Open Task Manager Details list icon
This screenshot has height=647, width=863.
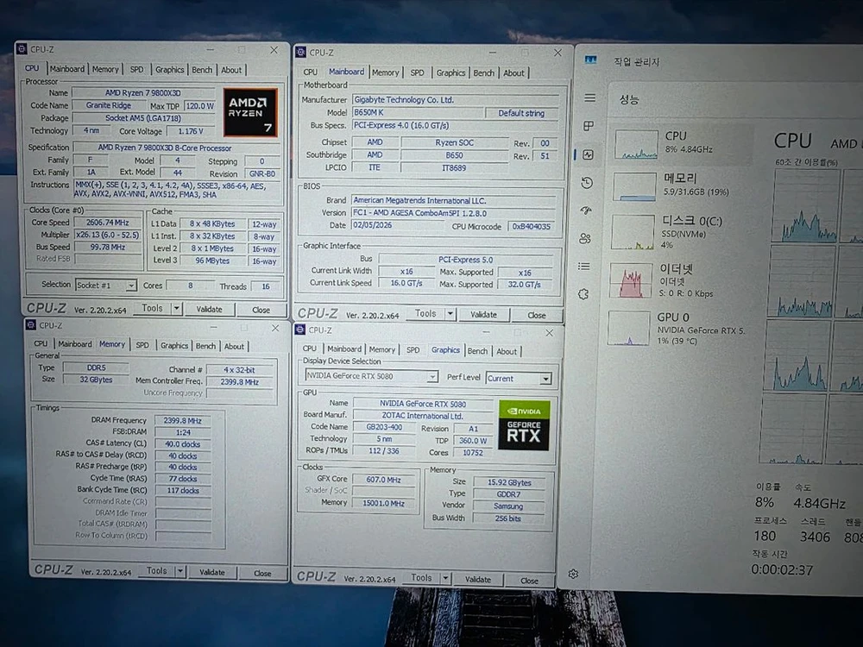point(584,267)
